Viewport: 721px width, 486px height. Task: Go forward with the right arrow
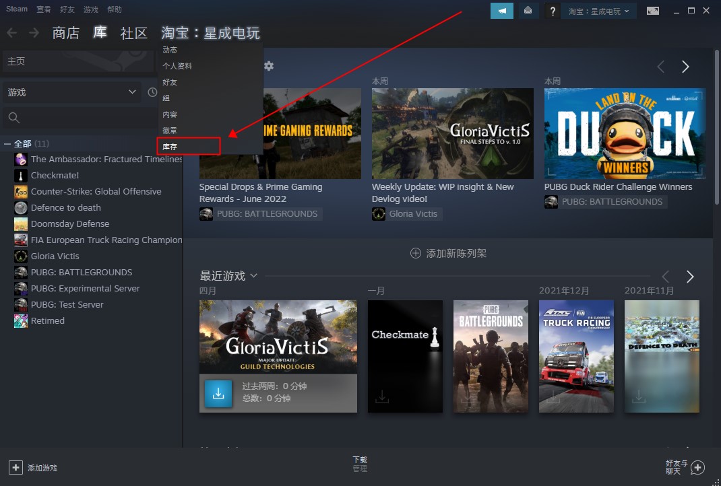coord(34,32)
